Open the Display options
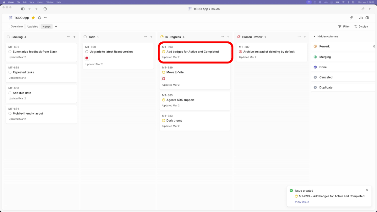This screenshot has width=377, height=212. (361, 27)
